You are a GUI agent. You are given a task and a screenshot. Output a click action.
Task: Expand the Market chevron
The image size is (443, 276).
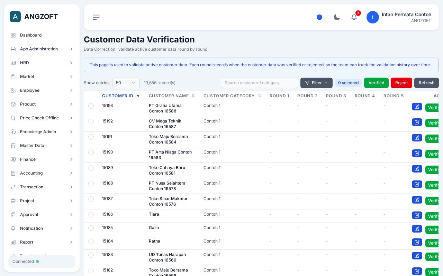click(71, 77)
